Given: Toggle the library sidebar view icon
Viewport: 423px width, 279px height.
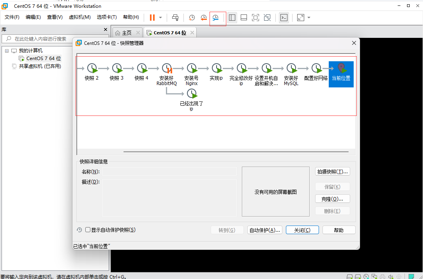Looking at the screenshot, I should coord(232,18).
